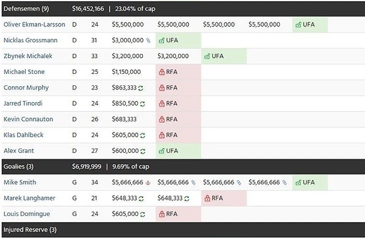Open Oliver Ekman-Larsson's player page

tap(34, 24)
